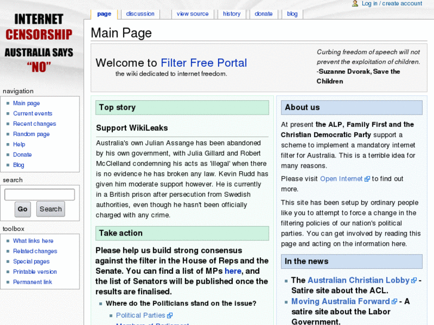Open Permanent link in toolbox
The image size is (434, 325).
[33, 282]
